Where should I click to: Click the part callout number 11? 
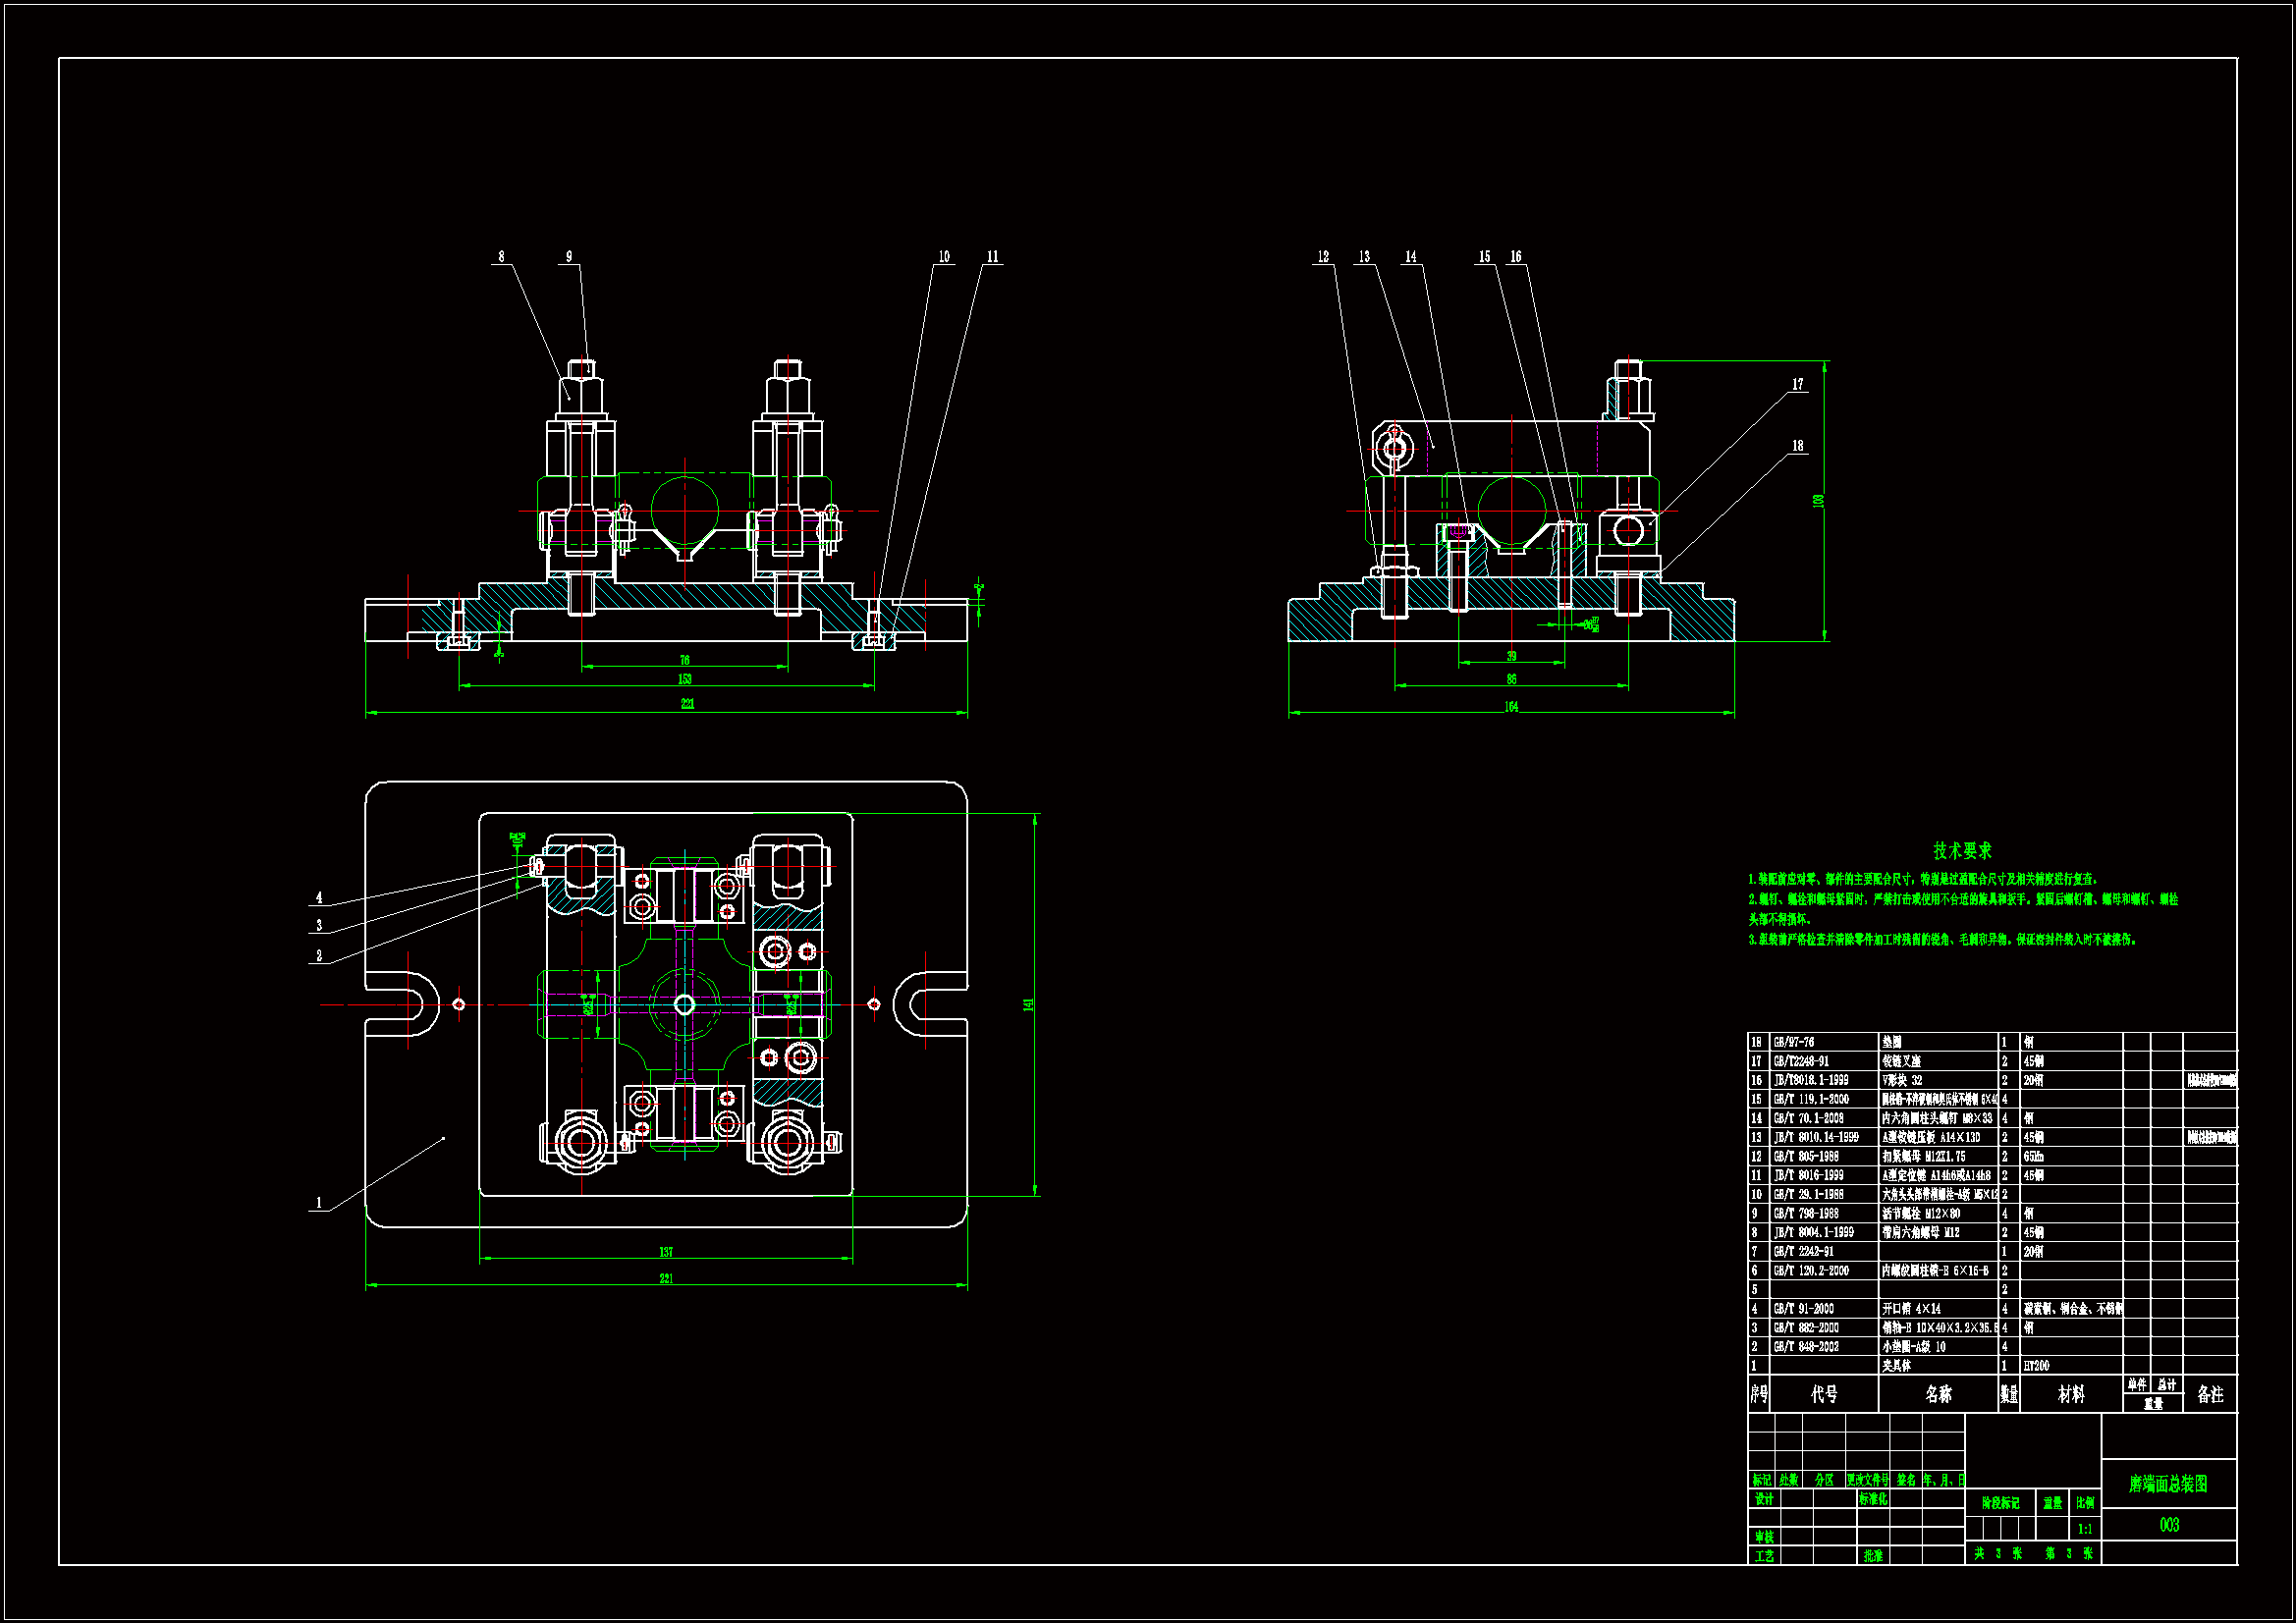coord(992,257)
